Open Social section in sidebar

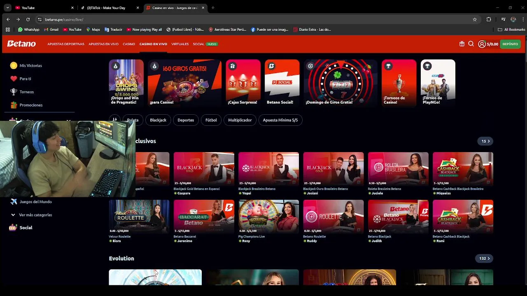coord(21,227)
